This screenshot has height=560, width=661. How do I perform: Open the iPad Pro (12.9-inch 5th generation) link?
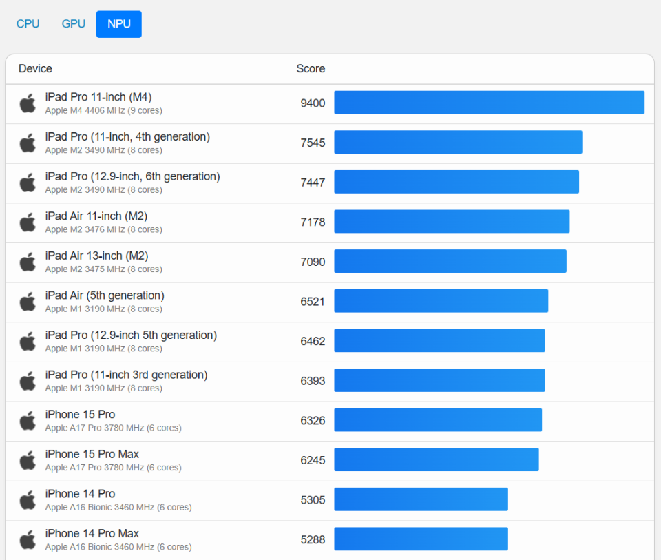click(131, 335)
